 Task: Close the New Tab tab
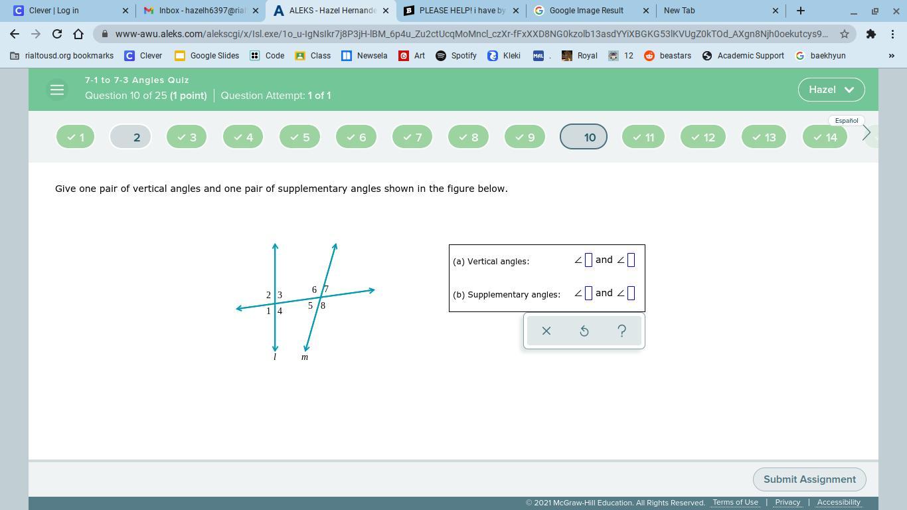(x=776, y=11)
